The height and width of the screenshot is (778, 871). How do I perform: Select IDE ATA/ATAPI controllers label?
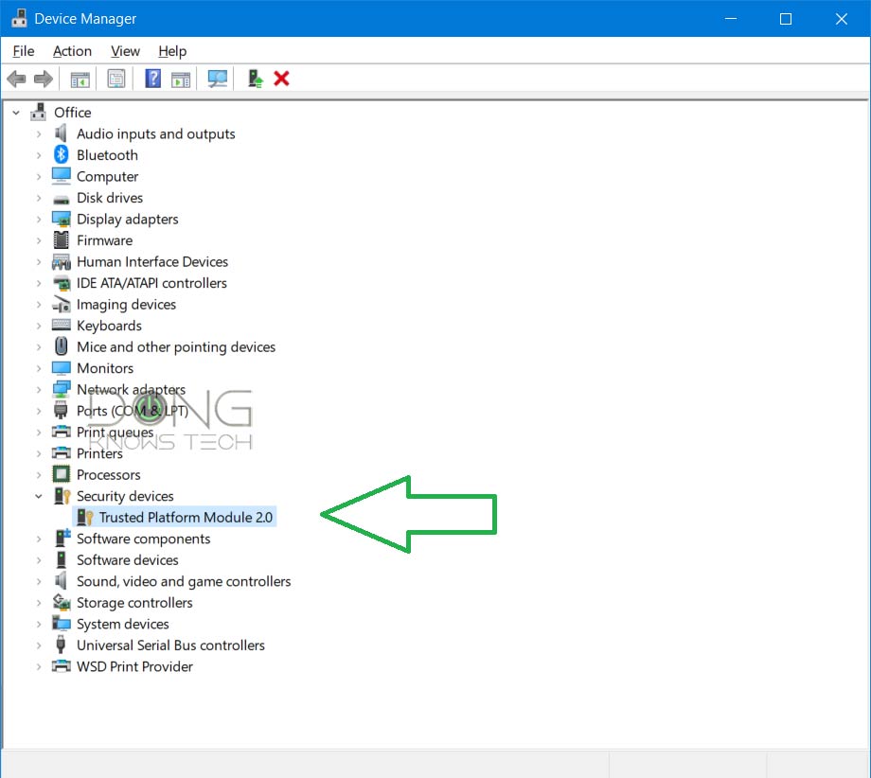point(151,283)
